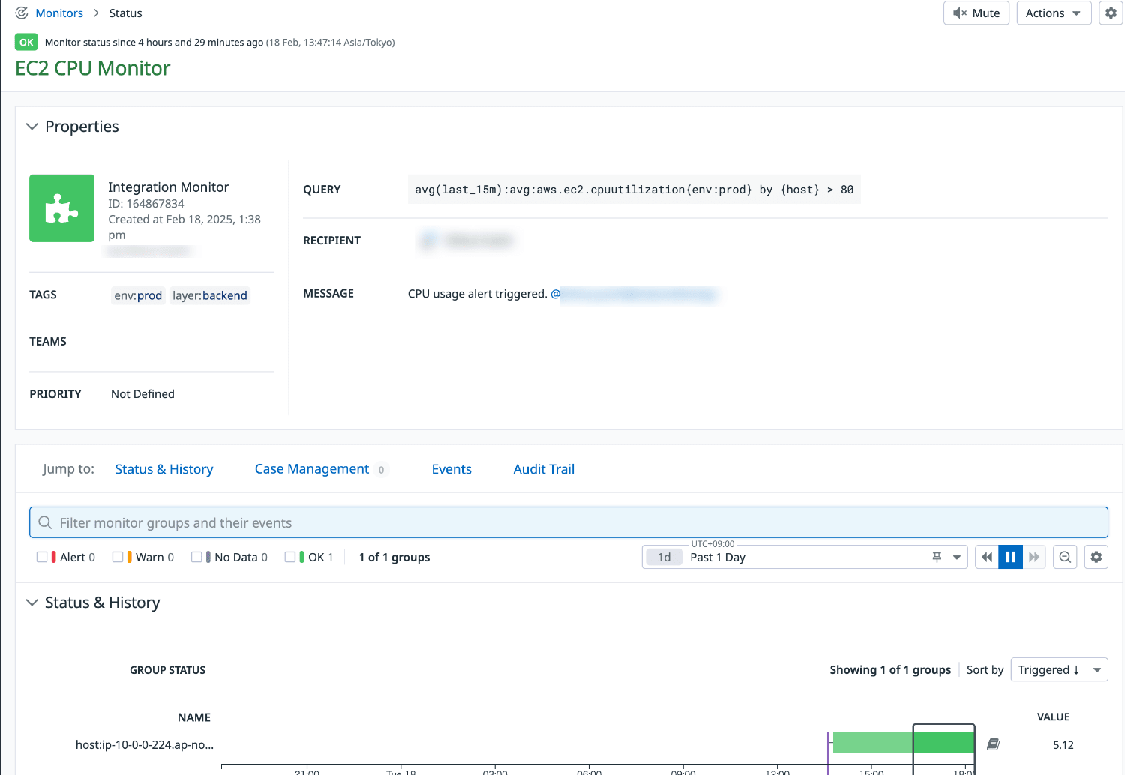Click the group value 5.12
Image resolution: width=1125 pixels, height=775 pixels.
(1063, 745)
